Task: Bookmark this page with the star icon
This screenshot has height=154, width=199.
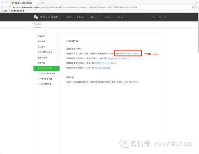Action: tap(193, 7)
